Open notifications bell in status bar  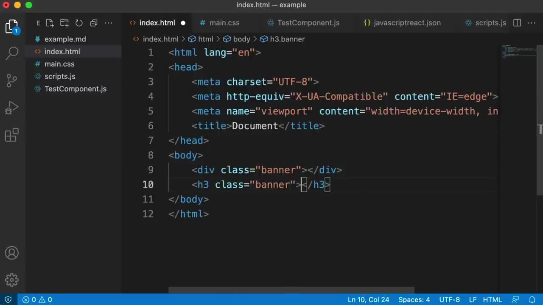tap(532, 299)
